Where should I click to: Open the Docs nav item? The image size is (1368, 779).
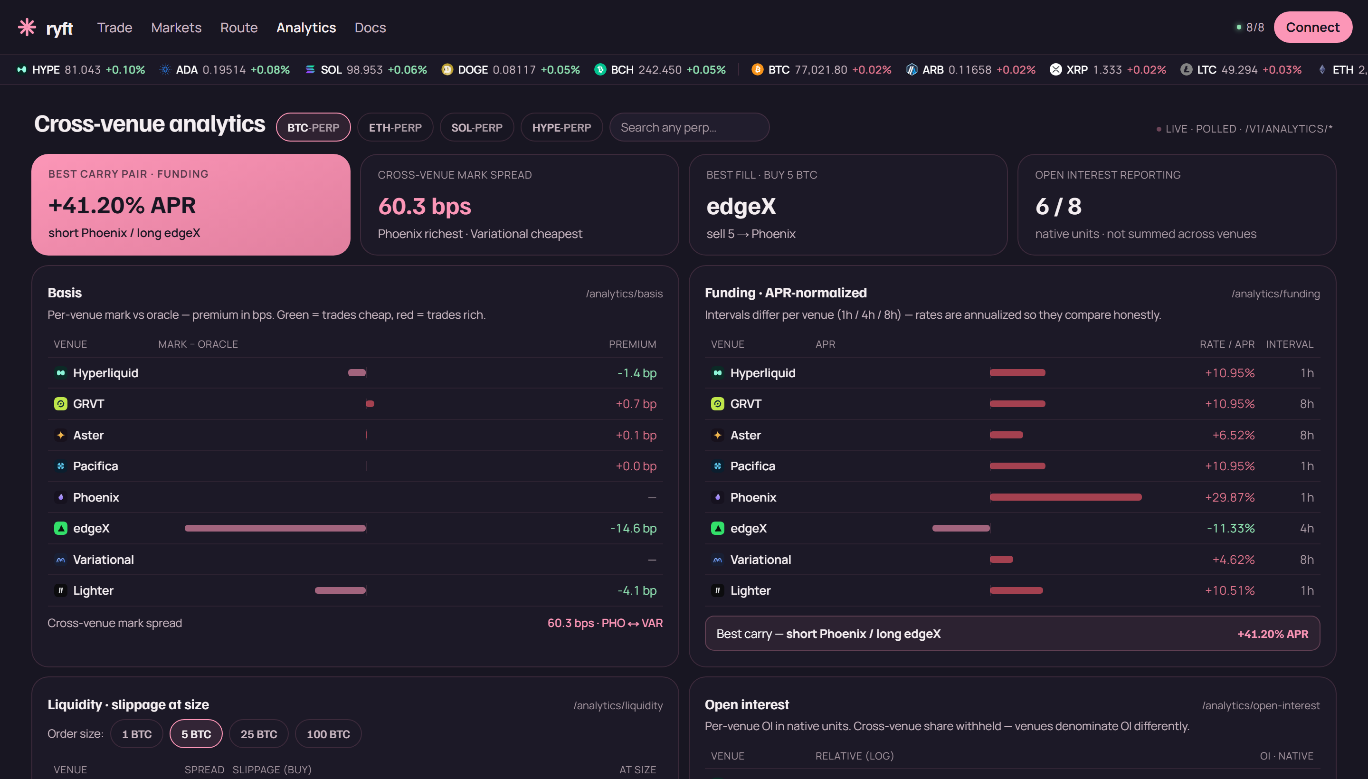tap(370, 27)
